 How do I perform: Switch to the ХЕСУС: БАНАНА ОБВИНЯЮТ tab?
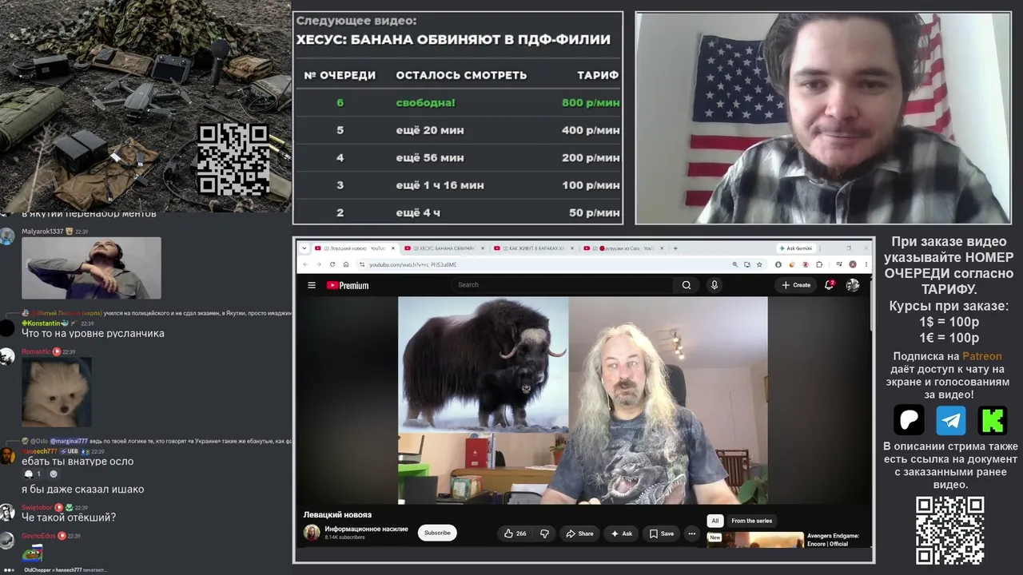pos(444,248)
